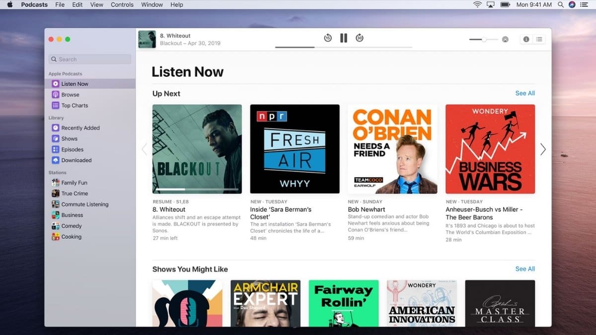Click See All for Up Next
Screen dimensions: 596x335
click(525, 93)
